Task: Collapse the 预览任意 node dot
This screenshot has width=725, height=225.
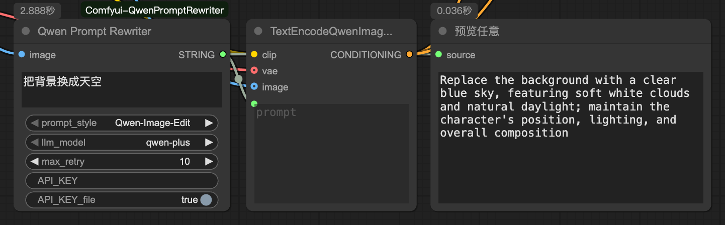Action: (x=442, y=31)
